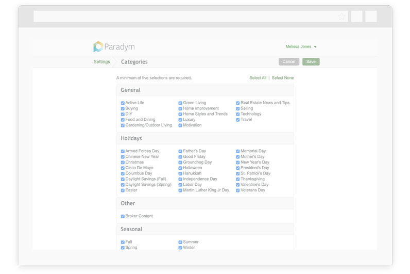Toggle Home Improvement checkbox
The image size is (410, 274).
pos(180,108)
